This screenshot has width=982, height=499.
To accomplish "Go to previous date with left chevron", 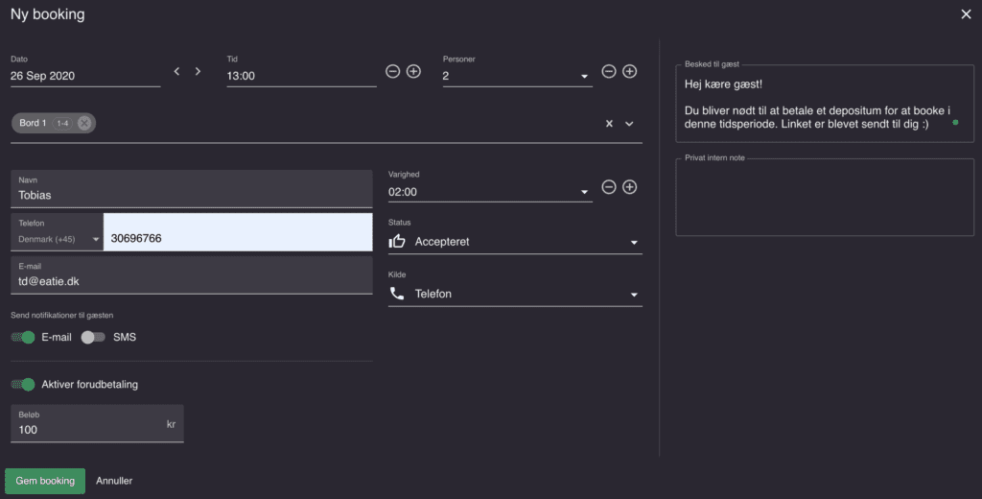I will point(176,71).
